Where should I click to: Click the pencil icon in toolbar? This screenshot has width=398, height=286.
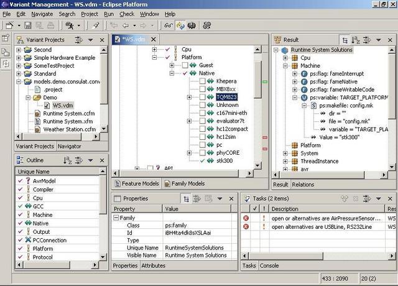click(x=96, y=25)
